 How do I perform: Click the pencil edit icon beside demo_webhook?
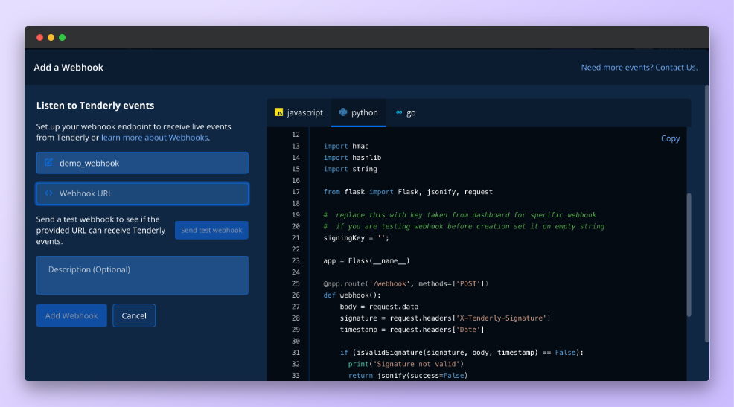[x=48, y=163]
